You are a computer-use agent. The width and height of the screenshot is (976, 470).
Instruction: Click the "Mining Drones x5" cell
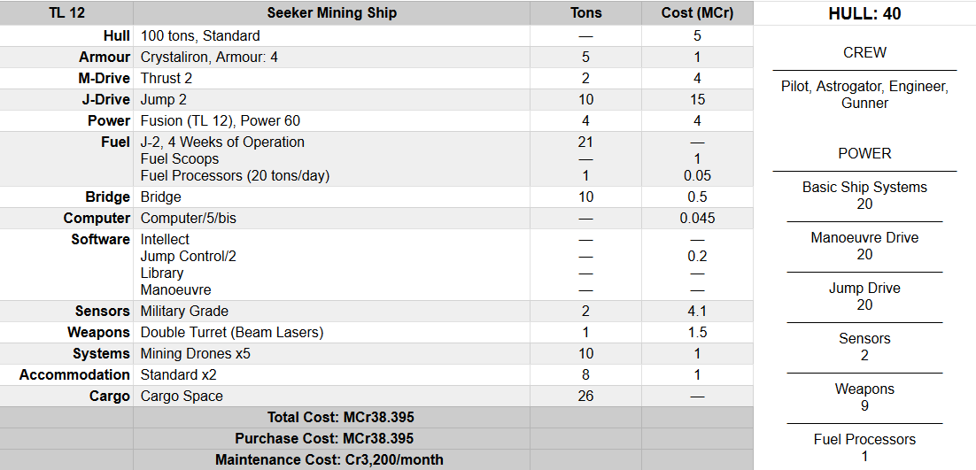pyautogui.click(x=195, y=353)
